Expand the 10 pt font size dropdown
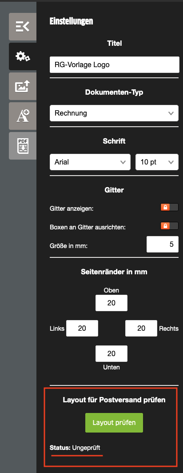Viewport: 183px width, 473px height. click(157, 162)
